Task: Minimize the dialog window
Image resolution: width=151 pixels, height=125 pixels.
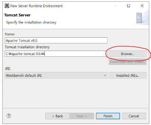Action: pos(115,6)
